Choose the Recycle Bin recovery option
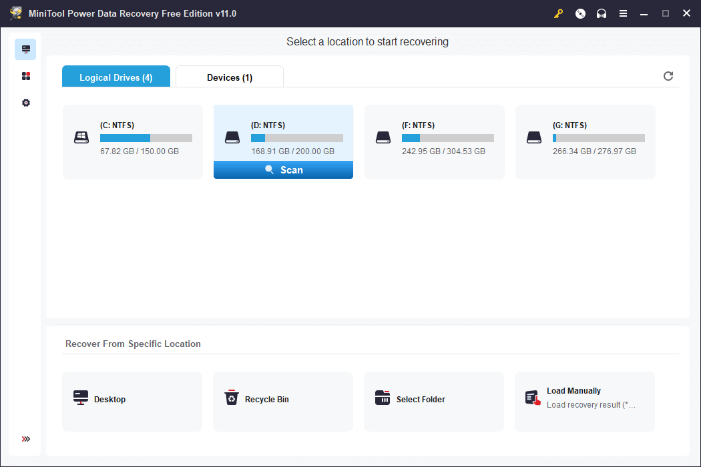Screen dimensions: 701x467 point(282,399)
